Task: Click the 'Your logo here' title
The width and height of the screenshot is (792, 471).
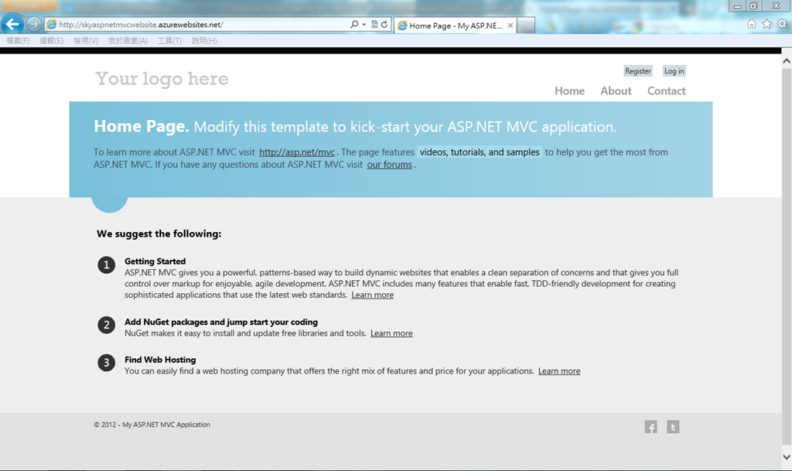Action: pyautogui.click(x=162, y=79)
